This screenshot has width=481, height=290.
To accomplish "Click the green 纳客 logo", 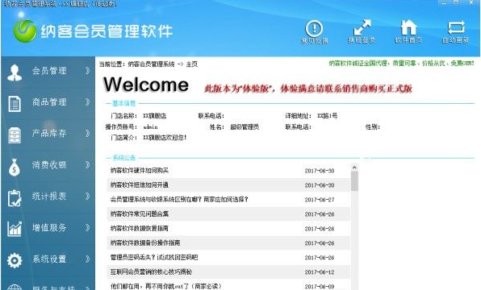I will coord(25,31).
